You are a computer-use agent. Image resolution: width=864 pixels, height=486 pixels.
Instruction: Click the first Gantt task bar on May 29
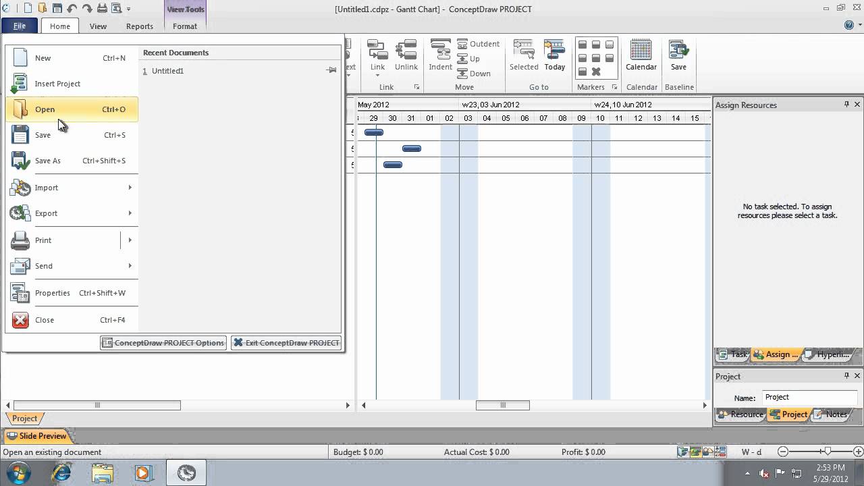pos(374,132)
